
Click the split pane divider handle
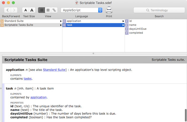(x=93, y=54)
